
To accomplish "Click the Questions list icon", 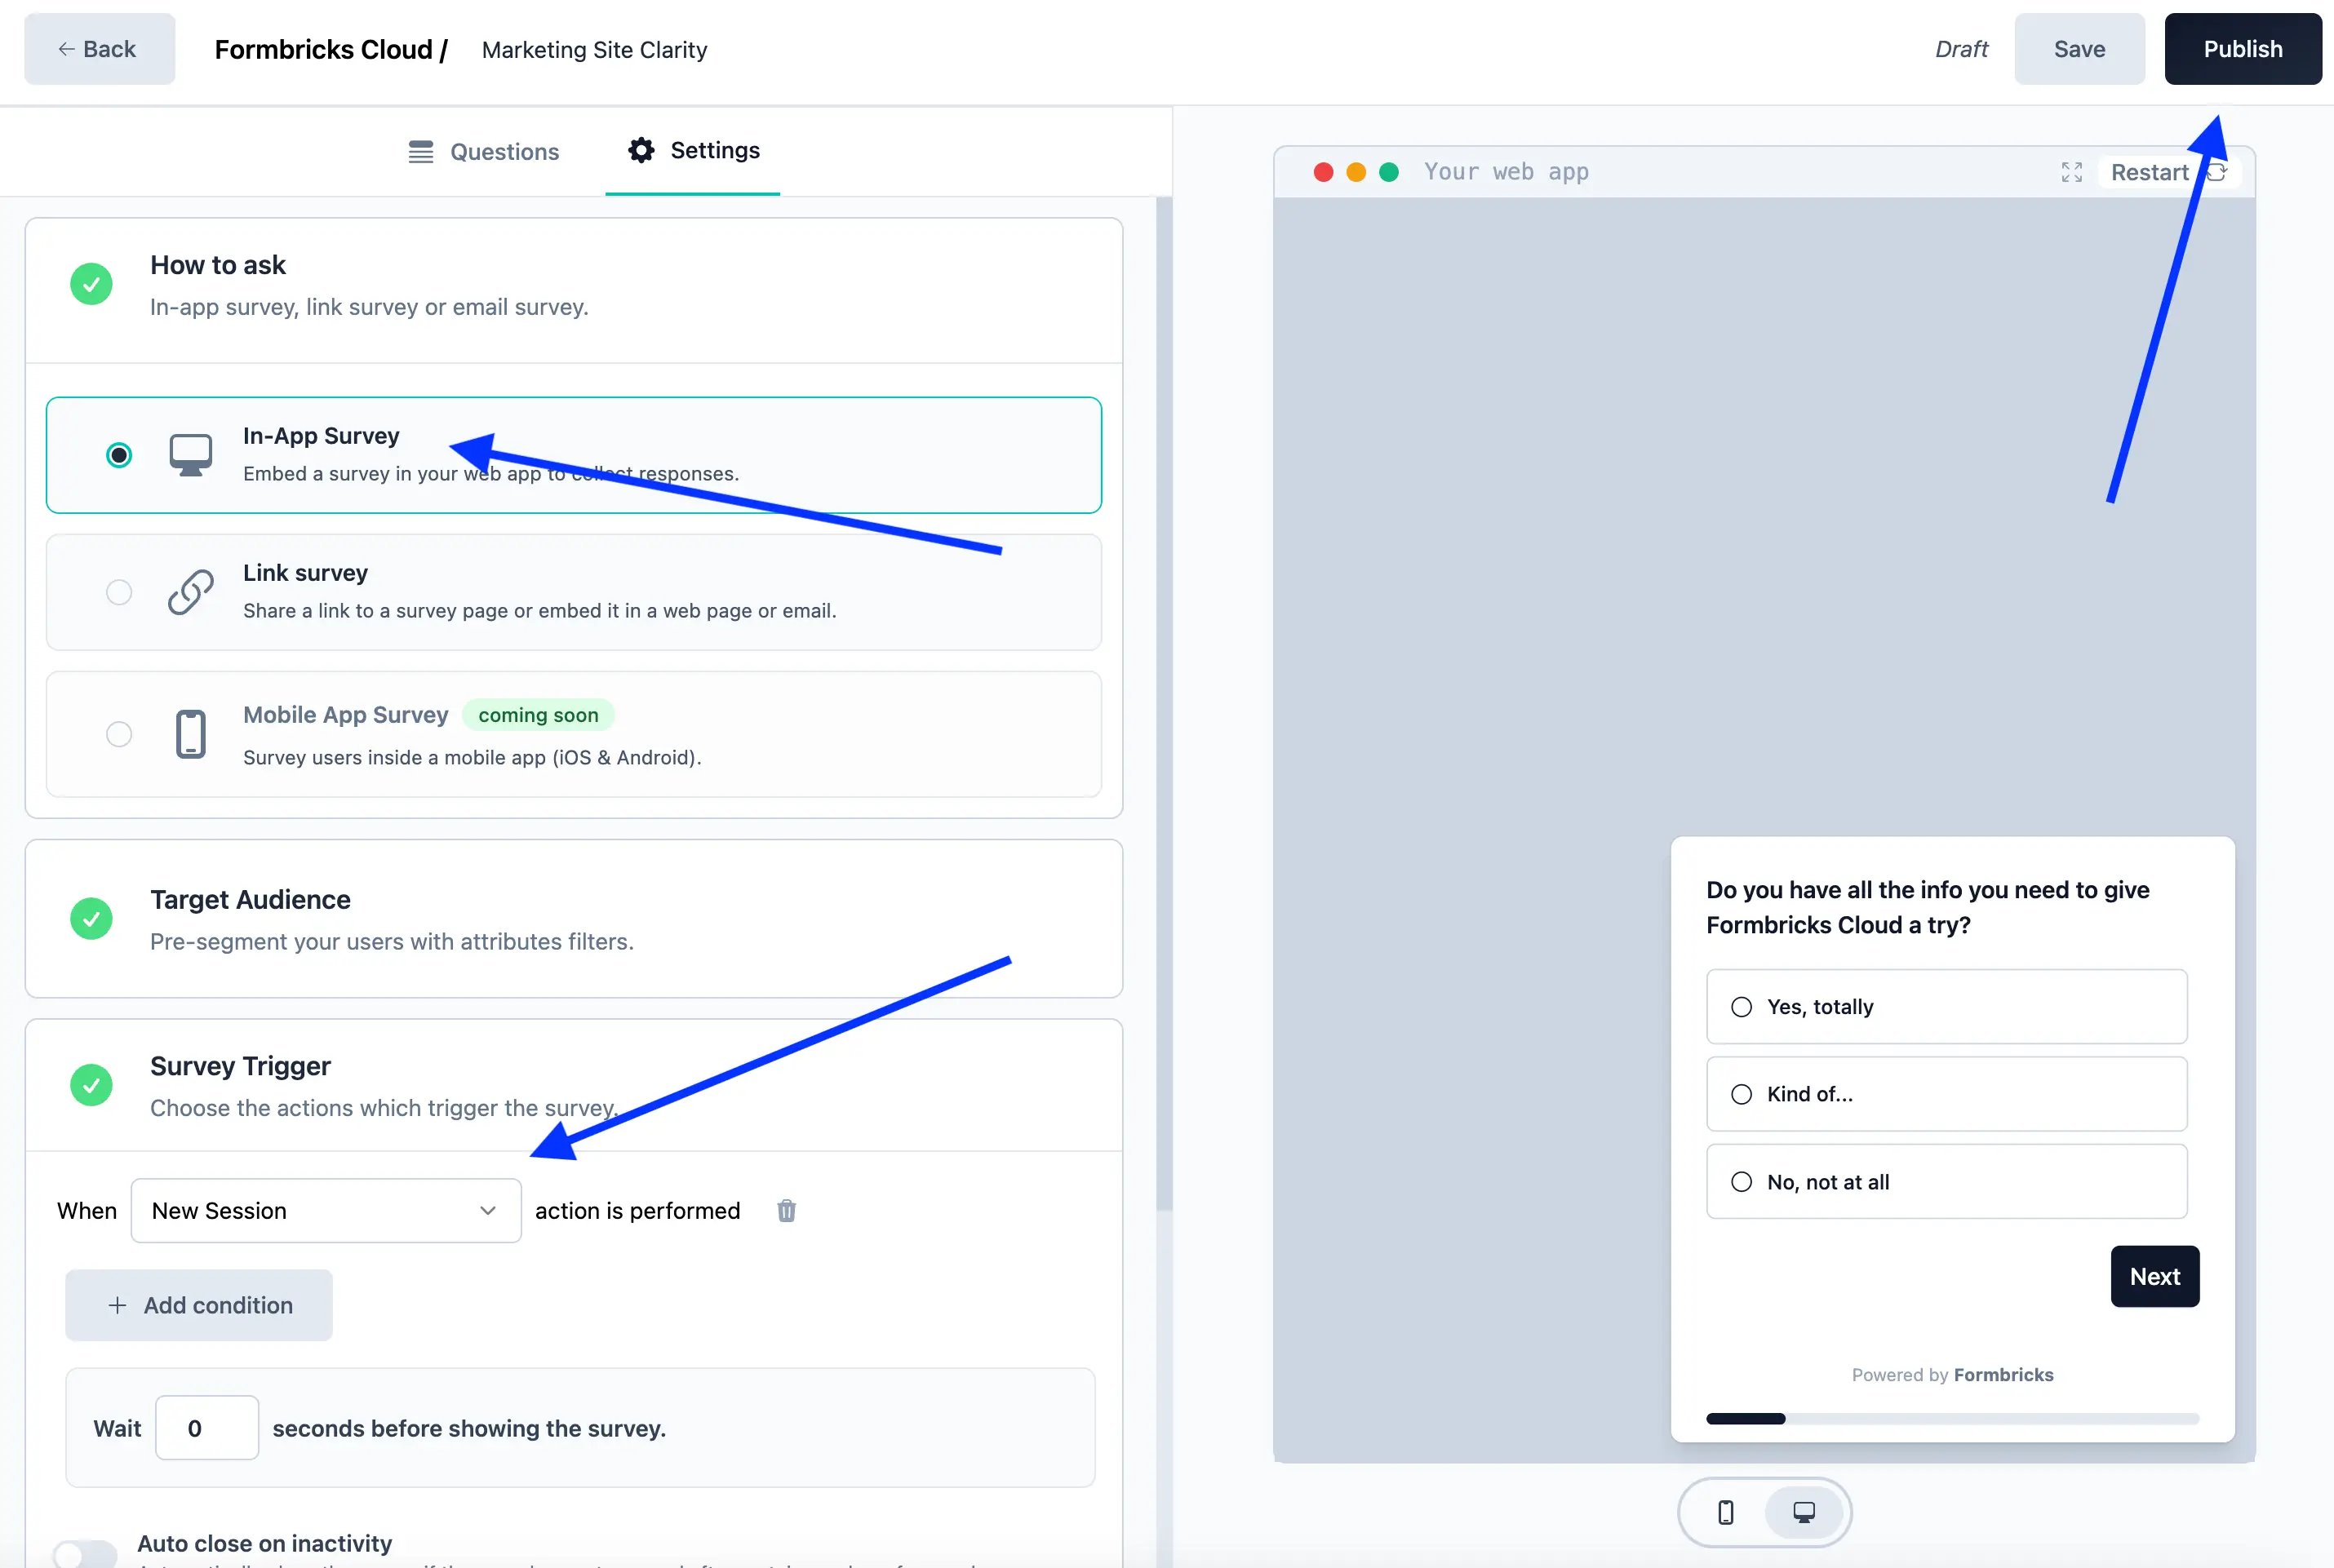I will tap(421, 152).
